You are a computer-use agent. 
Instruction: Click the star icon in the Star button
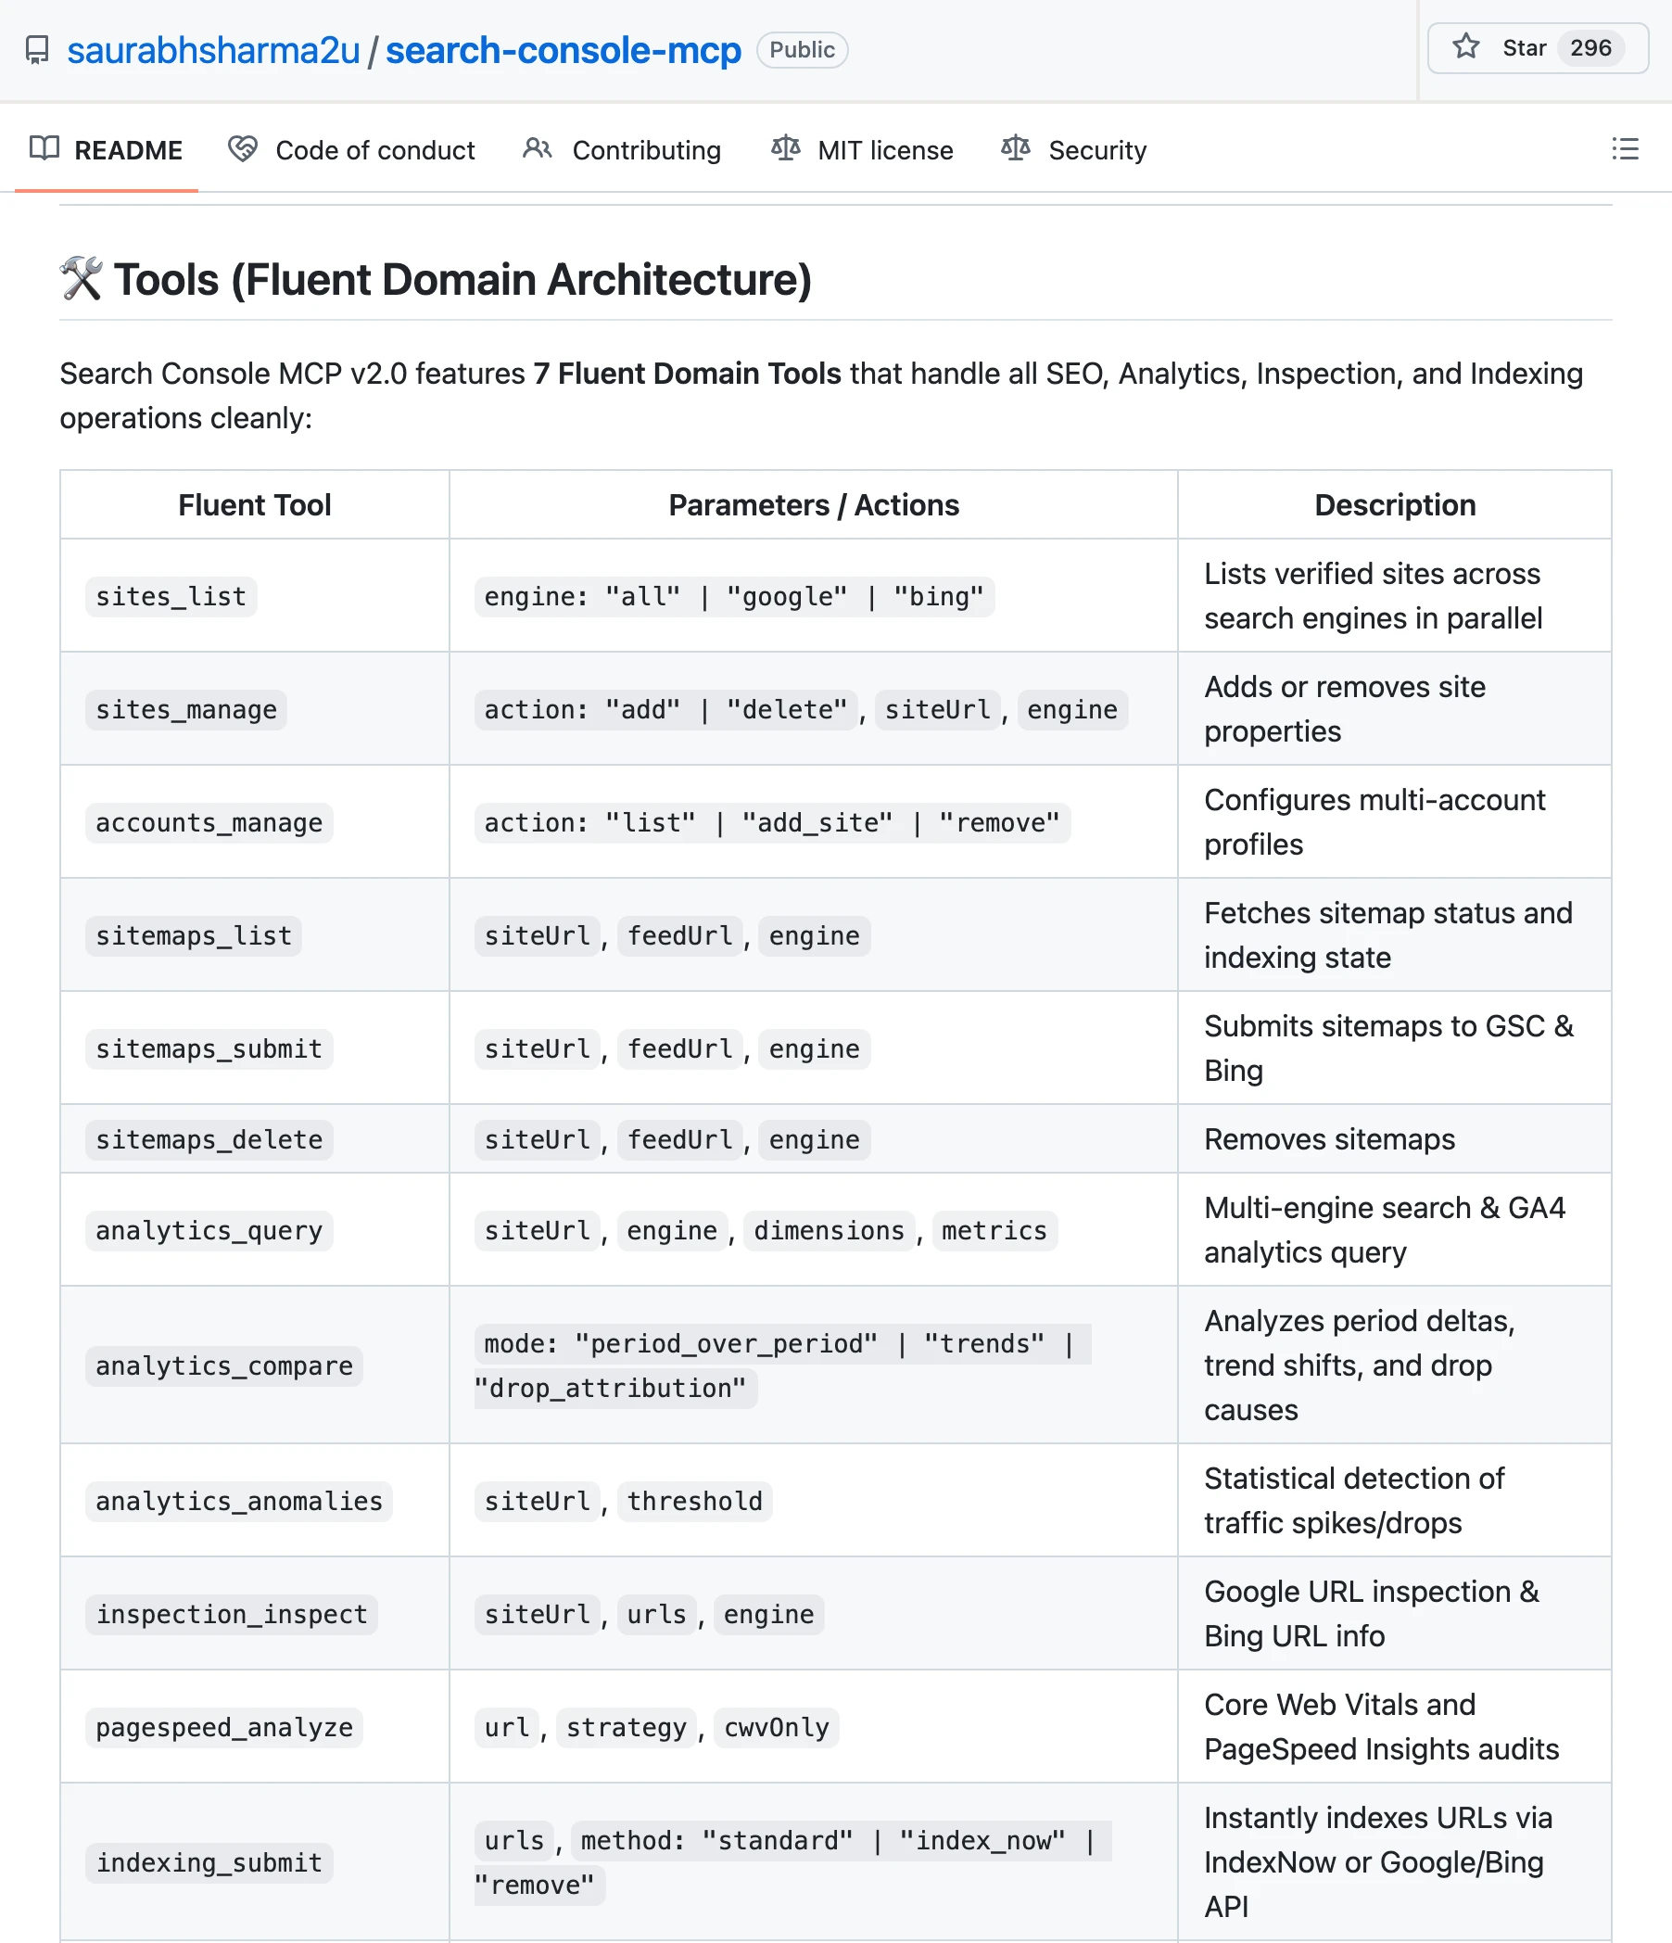pyautogui.click(x=1465, y=47)
